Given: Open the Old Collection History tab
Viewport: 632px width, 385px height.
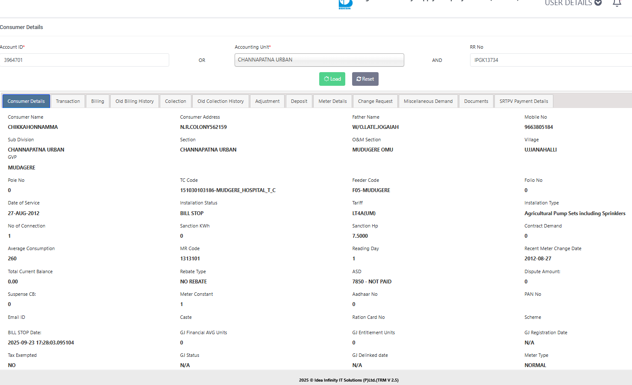Looking at the screenshot, I should click(x=220, y=101).
